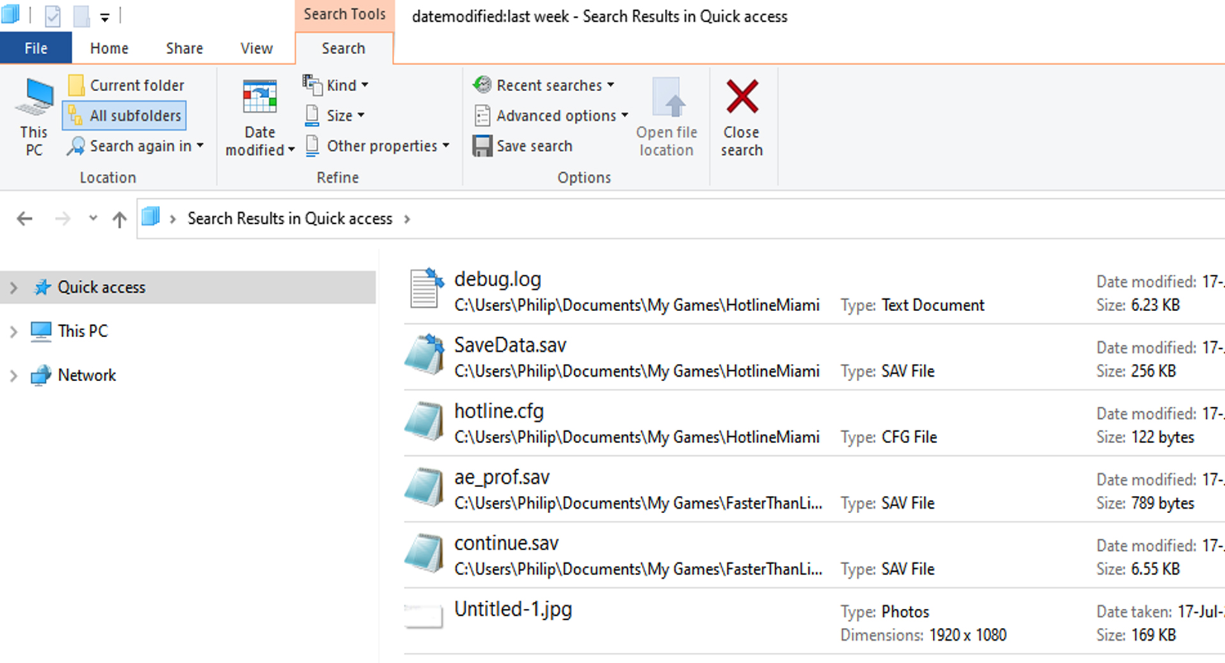Open the File menu tab

click(x=36, y=48)
